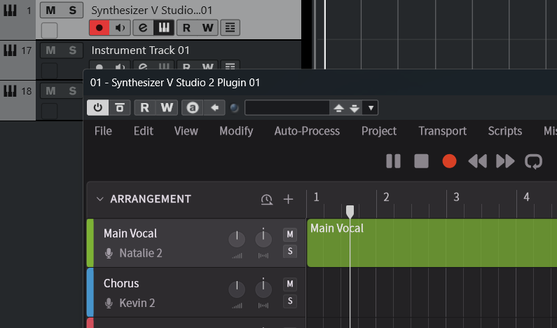Mute track 18 in the track list

coord(51,91)
